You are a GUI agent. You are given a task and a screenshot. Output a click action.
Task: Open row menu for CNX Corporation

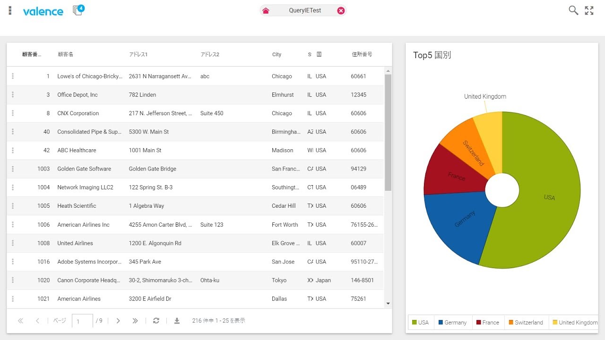[13, 113]
